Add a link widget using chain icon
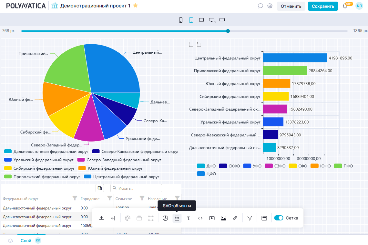368x245 pixels. pyautogui.click(x=235, y=218)
